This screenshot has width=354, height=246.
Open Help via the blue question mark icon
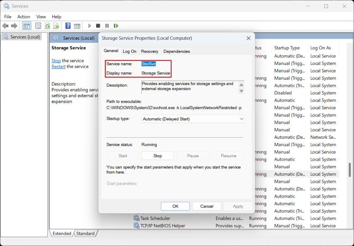coord(68,26)
